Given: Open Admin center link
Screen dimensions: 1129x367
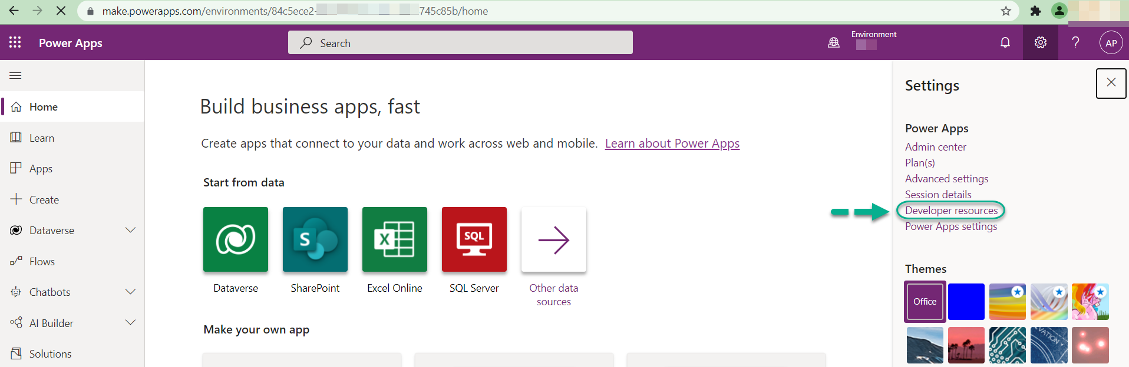Looking at the screenshot, I should coord(936,147).
